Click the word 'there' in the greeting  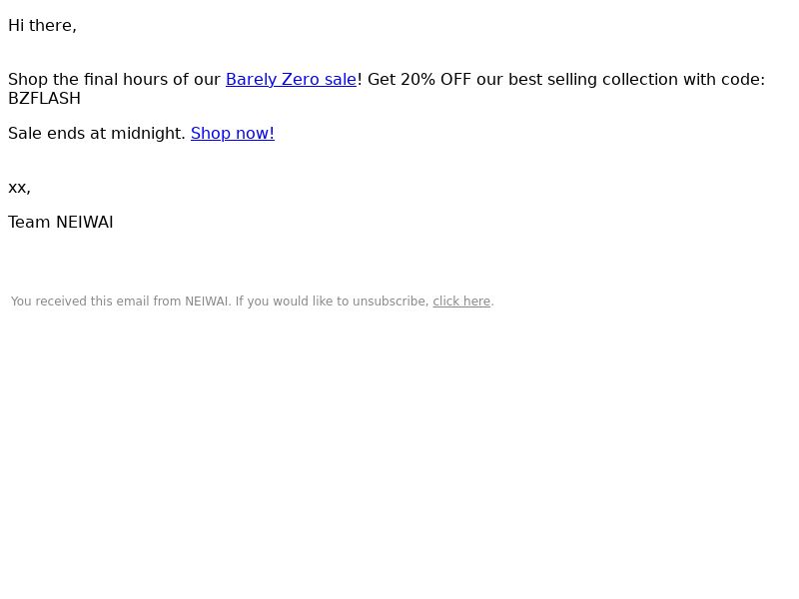point(51,26)
